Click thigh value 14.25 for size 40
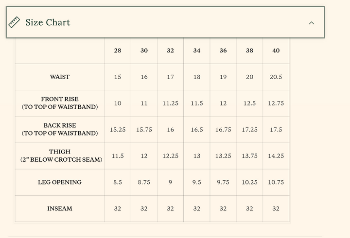350x238 pixels. 276,156
